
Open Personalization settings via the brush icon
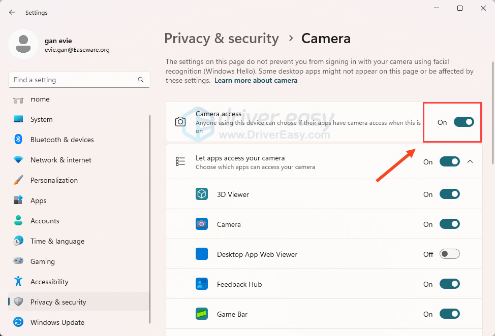coord(19,180)
